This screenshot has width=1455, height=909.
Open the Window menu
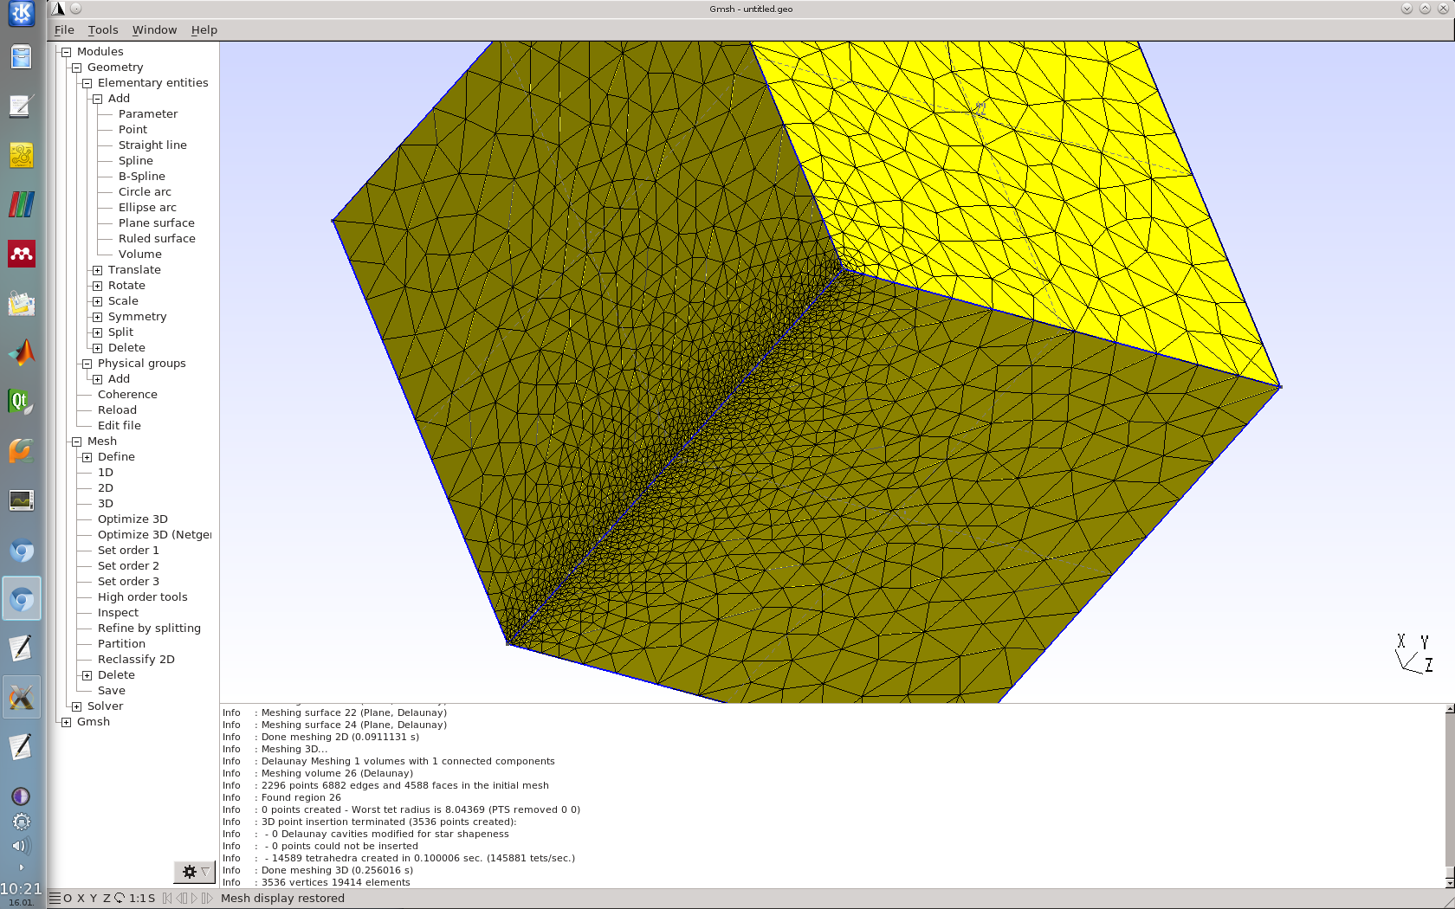[x=154, y=29]
